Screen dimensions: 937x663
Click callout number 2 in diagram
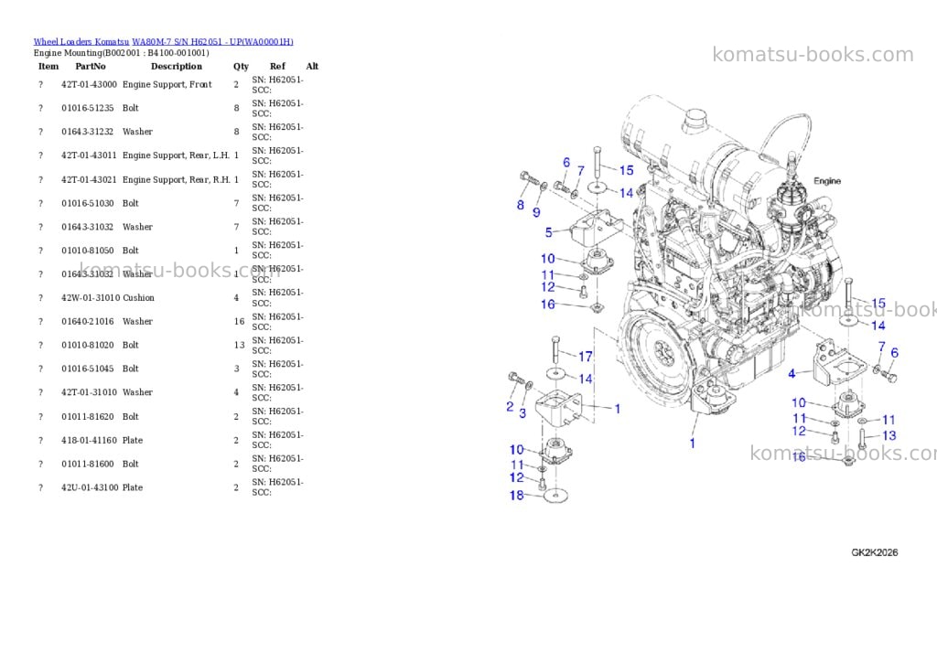[510, 407]
